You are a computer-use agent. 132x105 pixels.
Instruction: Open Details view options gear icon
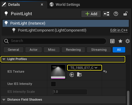click(128, 41)
